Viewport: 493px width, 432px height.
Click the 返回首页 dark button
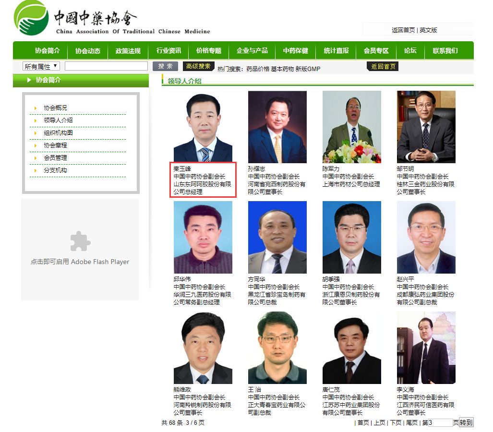(x=383, y=66)
